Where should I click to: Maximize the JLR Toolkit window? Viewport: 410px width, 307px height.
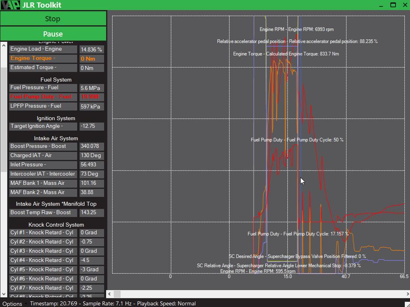click(393, 5)
